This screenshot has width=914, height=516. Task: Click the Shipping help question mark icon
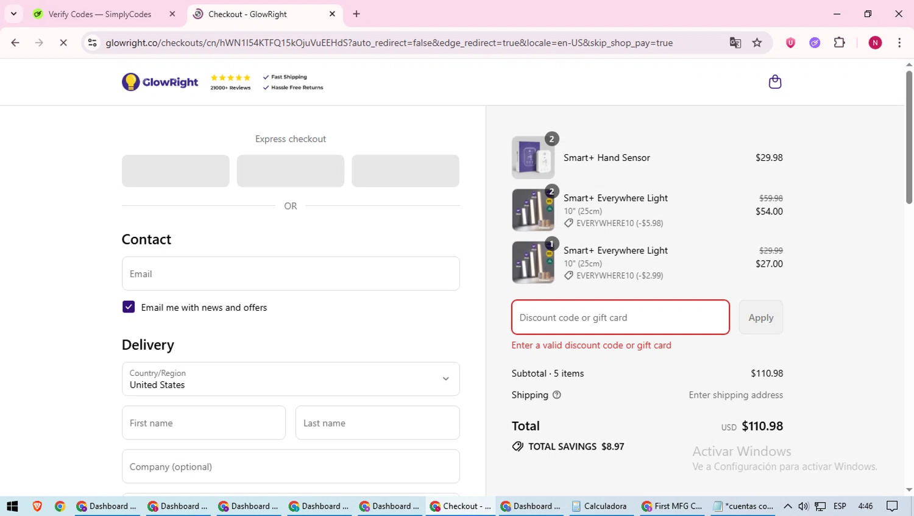click(x=556, y=395)
